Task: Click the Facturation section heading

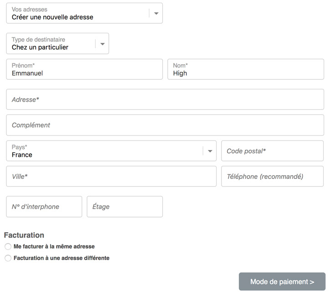Action: pos(24,235)
